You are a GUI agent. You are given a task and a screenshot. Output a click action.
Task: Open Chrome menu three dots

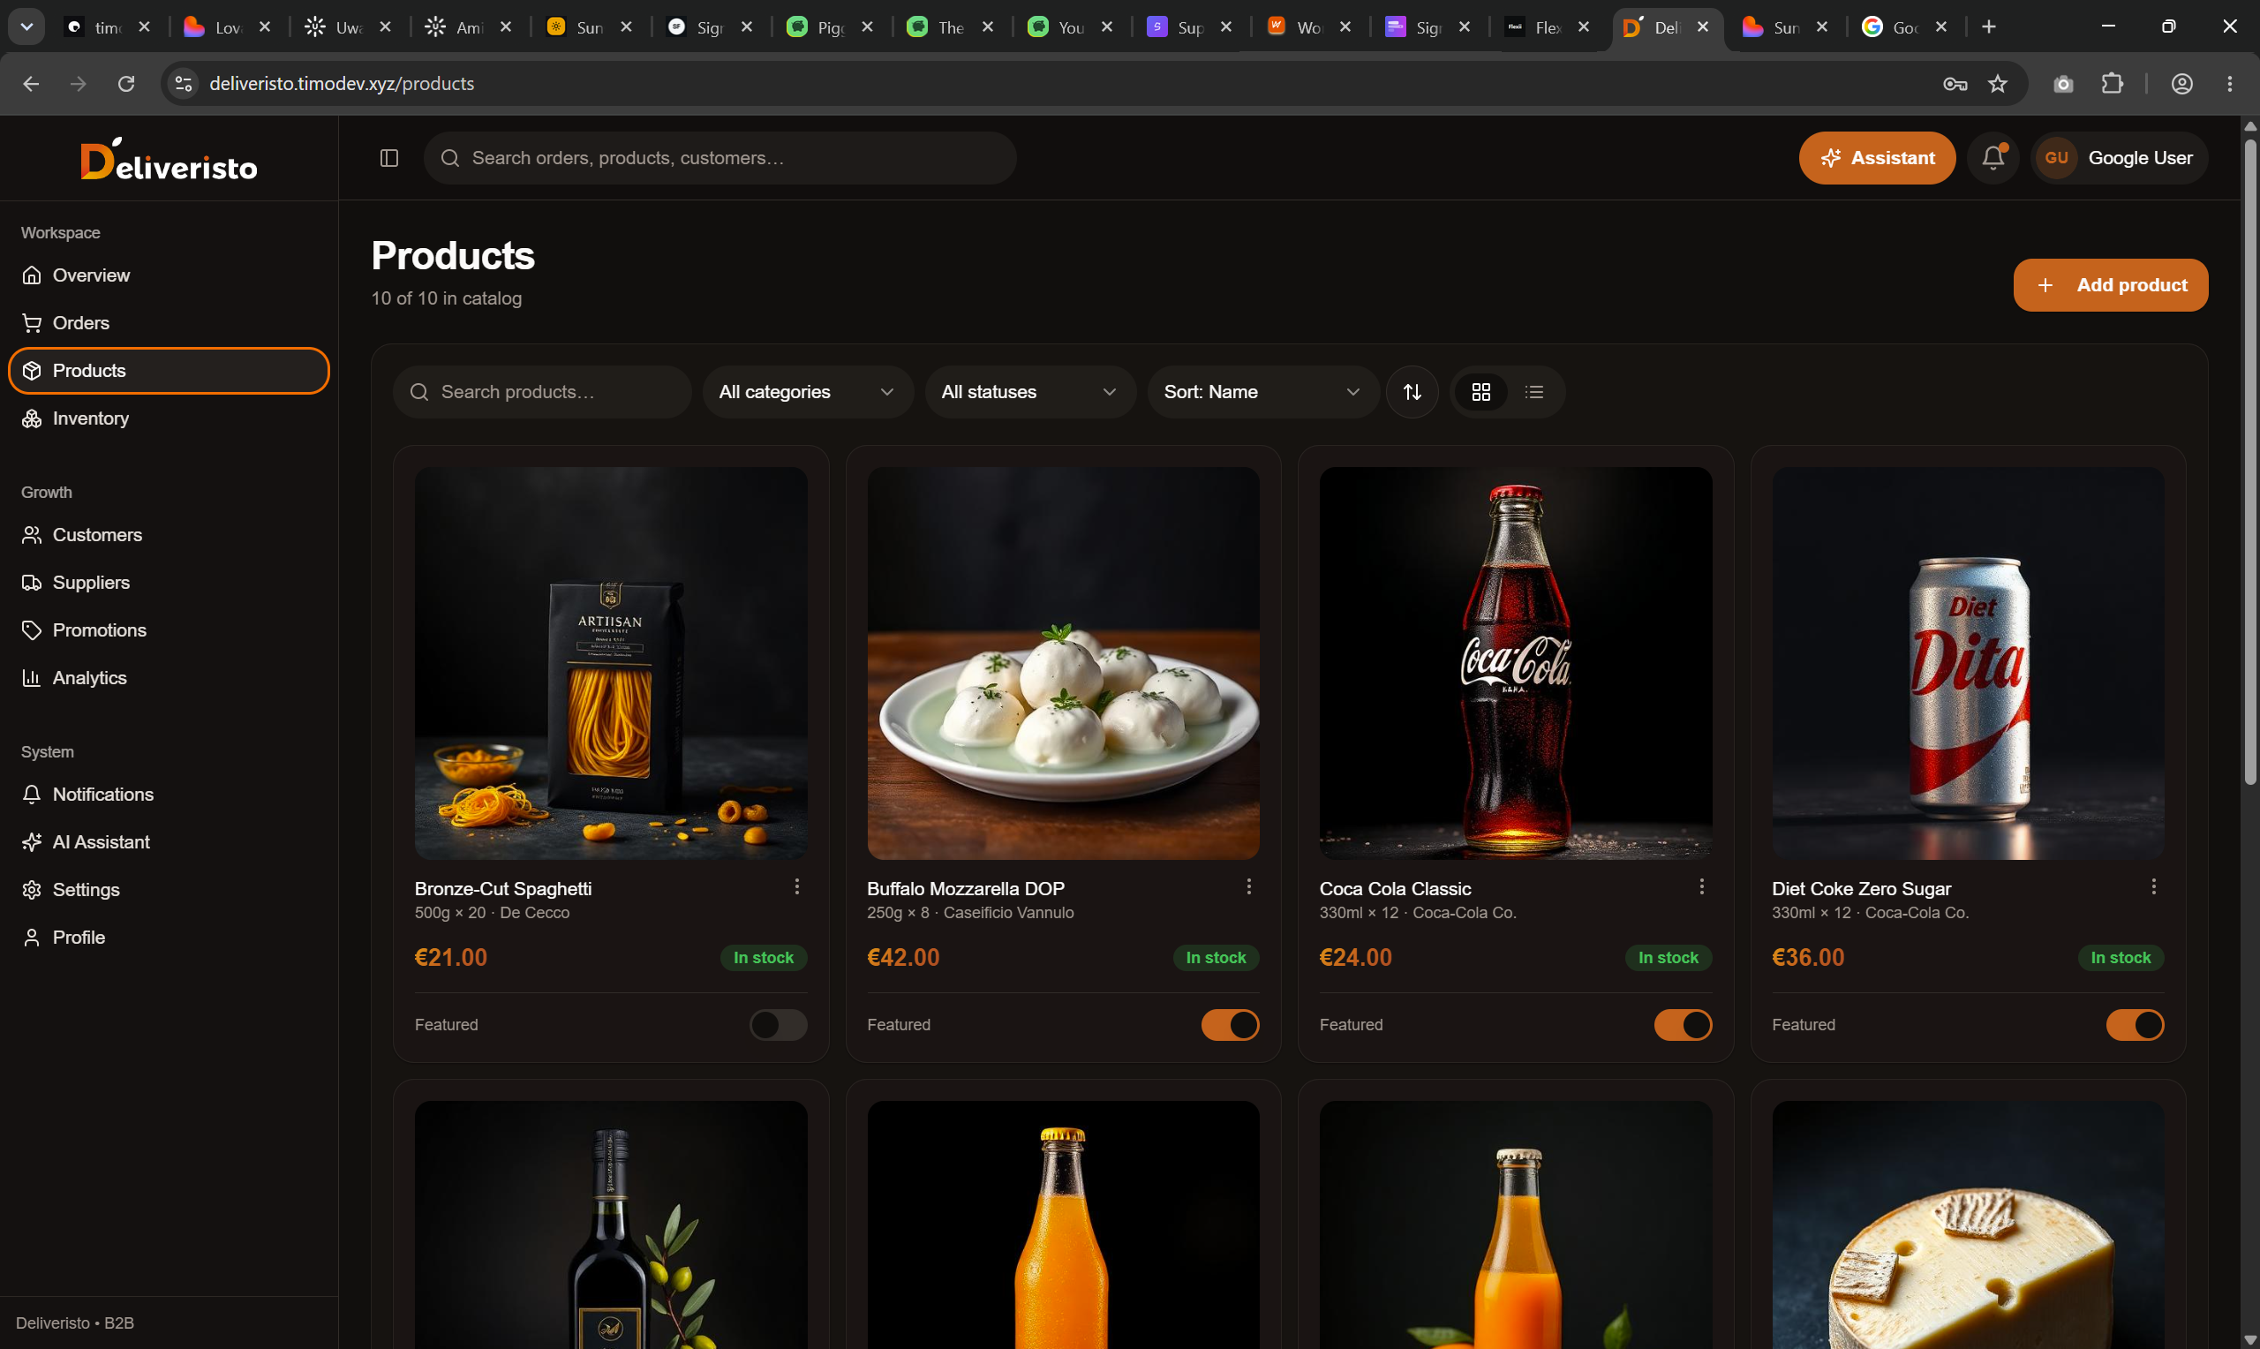tap(2229, 84)
